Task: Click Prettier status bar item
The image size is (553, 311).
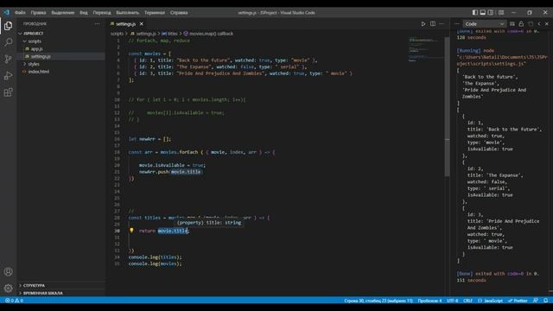Action: [518, 301]
